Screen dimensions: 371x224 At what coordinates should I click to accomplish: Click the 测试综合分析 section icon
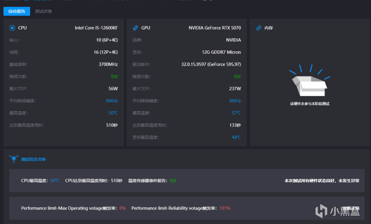[14, 159]
